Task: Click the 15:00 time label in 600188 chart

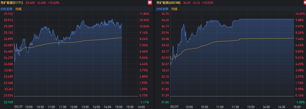Action: click(x=296, y=107)
